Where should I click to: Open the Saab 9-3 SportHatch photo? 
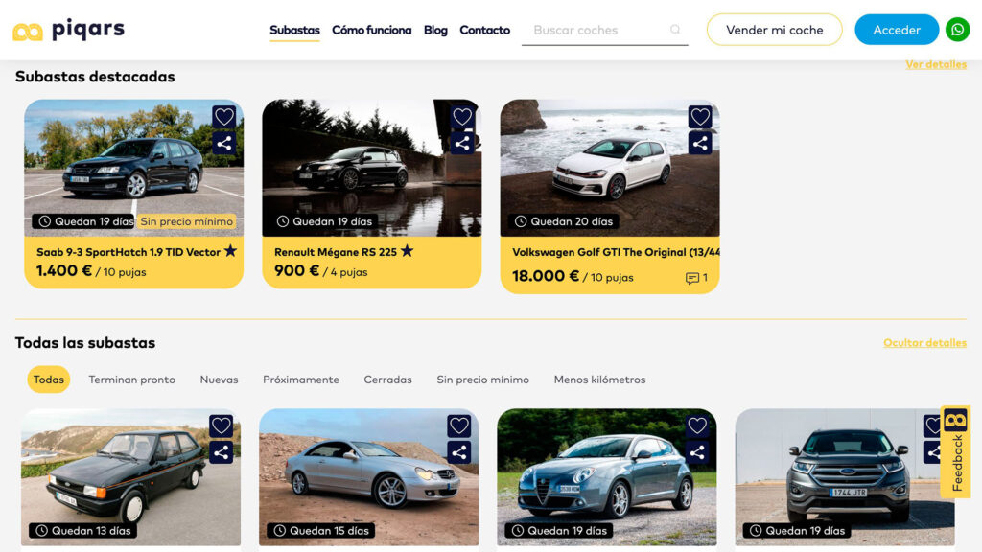(133, 168)
